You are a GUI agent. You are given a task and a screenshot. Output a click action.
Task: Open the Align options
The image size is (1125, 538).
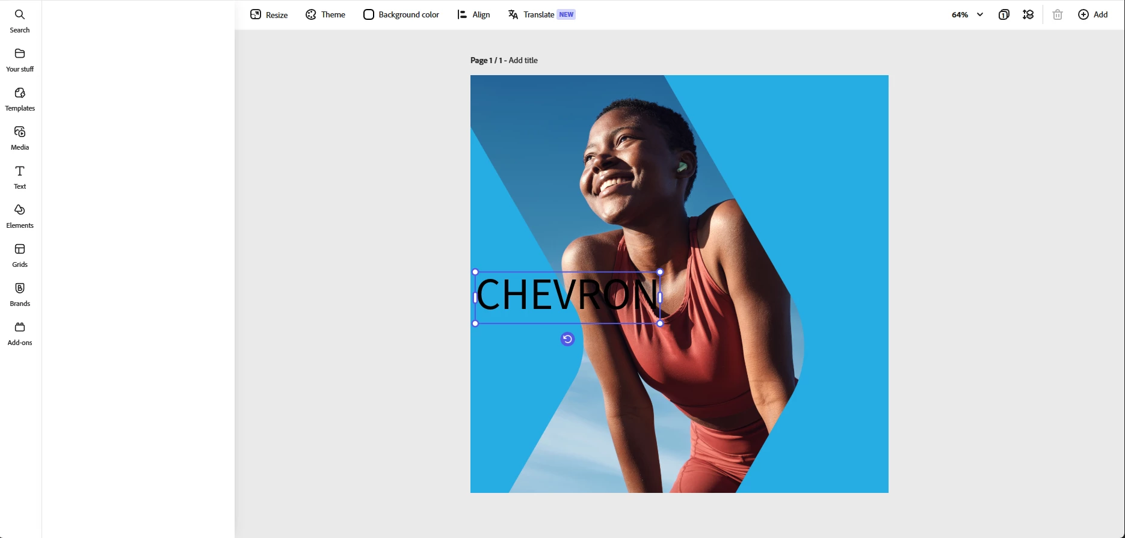click(x=474, y=14)
